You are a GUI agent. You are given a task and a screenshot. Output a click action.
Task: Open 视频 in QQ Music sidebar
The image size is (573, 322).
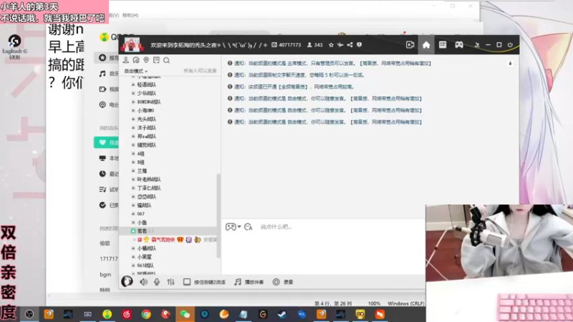pos(109,89)
